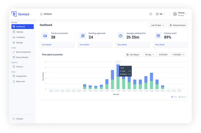Click the 24 pending approvals value
201x133 pixels.
pyautogui.click(x=91, y=37)
